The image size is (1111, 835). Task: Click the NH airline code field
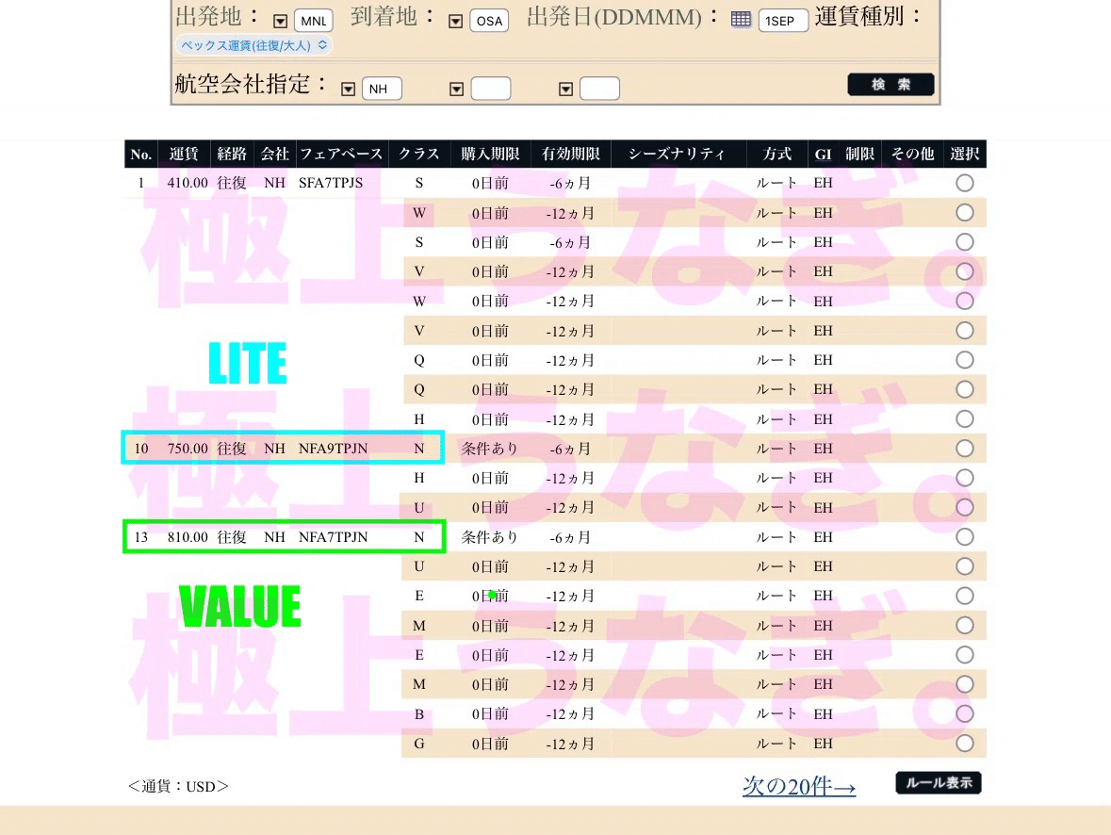tap(382, 89)
